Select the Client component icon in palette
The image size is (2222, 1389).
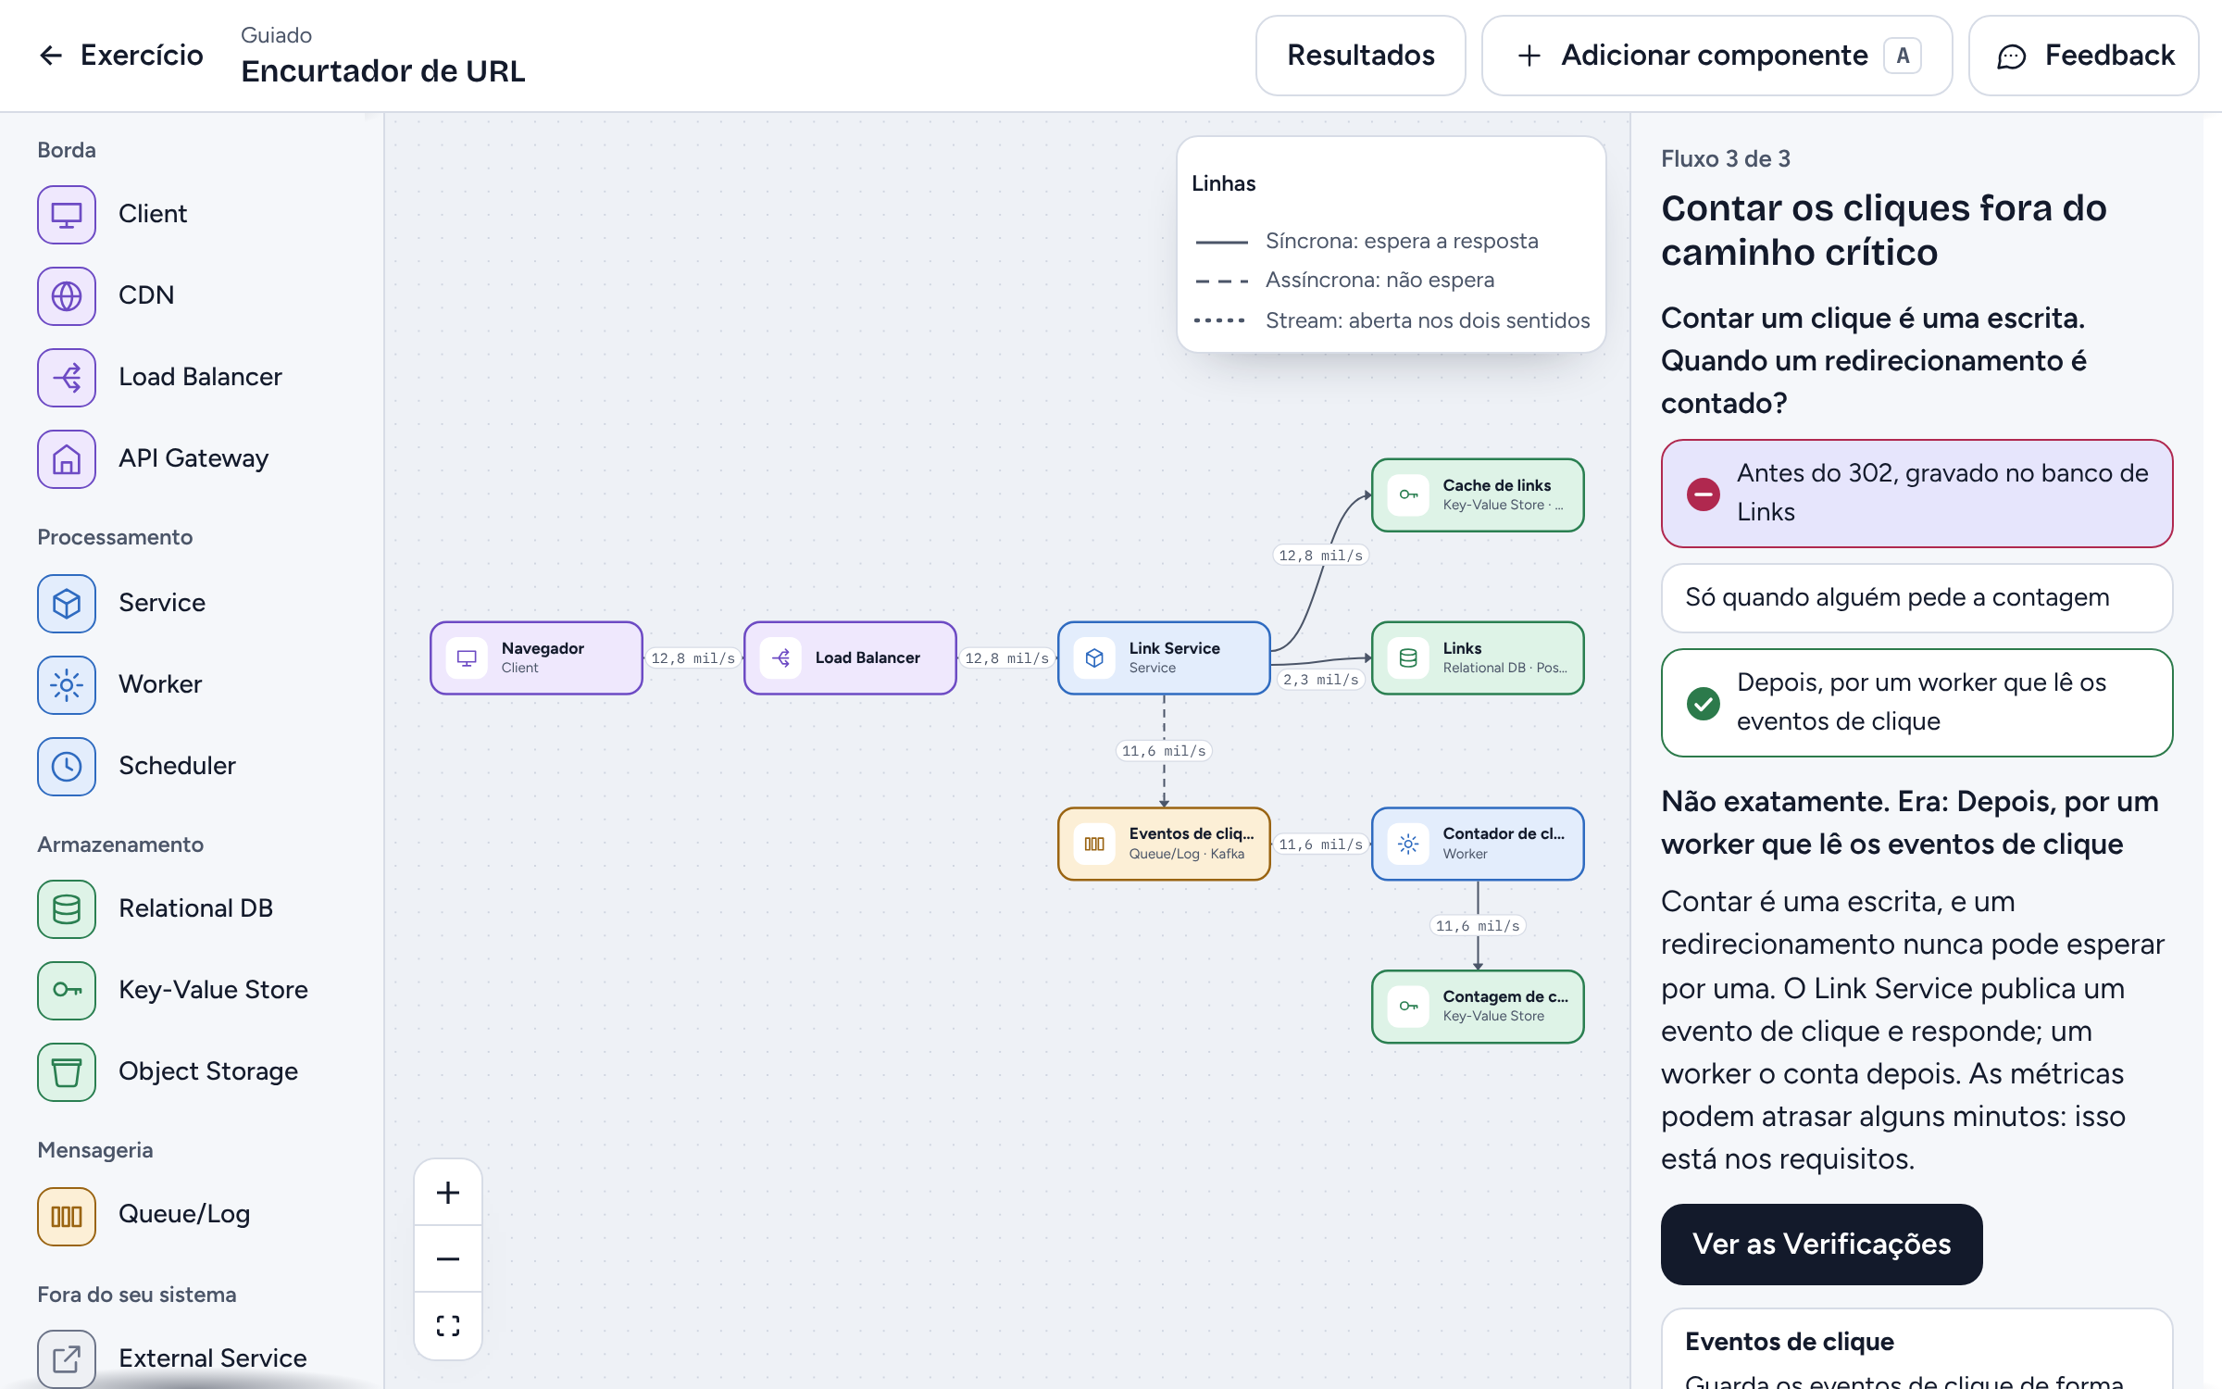pyautogui.click(x=67, y=214)
